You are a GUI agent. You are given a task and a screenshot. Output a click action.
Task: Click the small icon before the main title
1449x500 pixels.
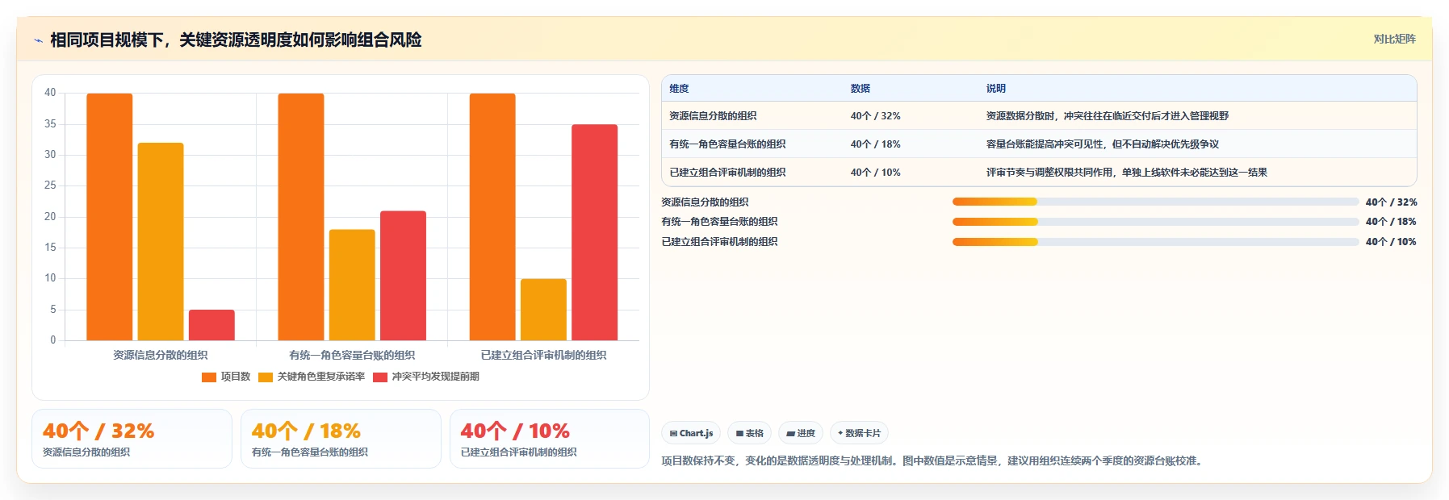pyautogui.click(x=38, y=40)
